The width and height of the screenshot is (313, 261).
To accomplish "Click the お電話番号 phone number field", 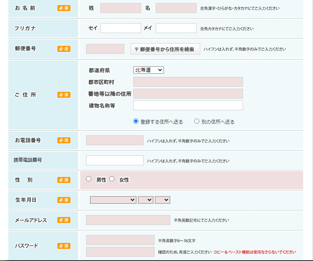I will [x=114, y=141].
